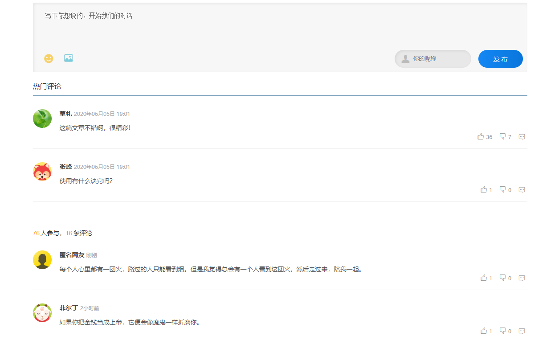Click the username 菲尔丁

(69, 308)
